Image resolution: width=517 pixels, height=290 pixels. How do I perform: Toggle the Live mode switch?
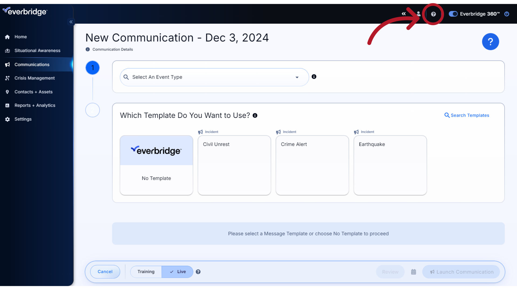click(x=177, y=271)
